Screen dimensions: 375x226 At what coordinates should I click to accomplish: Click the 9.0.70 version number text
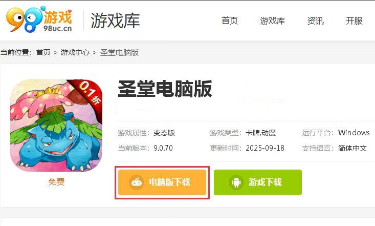[163, 148]
